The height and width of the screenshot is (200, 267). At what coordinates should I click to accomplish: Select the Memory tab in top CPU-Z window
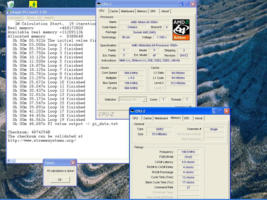pyautogui.click(x=142, y=11)
